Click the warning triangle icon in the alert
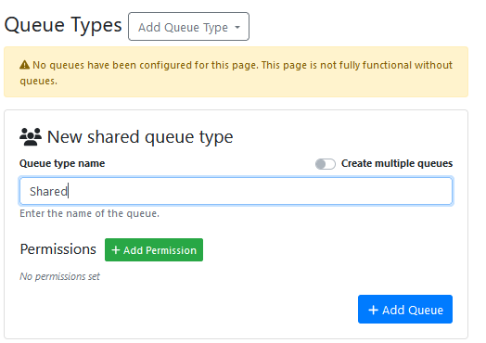 (x=24, y=65)
